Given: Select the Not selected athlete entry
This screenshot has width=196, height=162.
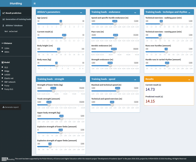Looking at the screenshot, I should pos(11,31).
